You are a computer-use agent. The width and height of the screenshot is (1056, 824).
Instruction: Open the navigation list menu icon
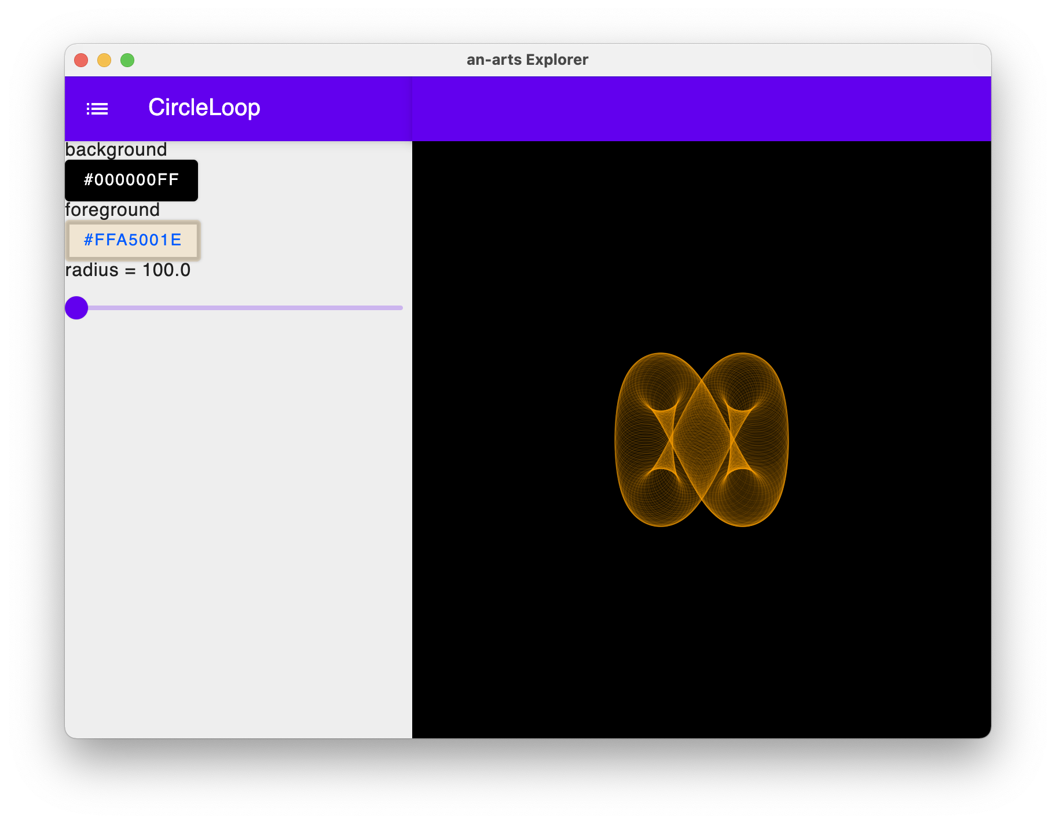point(97,109)
